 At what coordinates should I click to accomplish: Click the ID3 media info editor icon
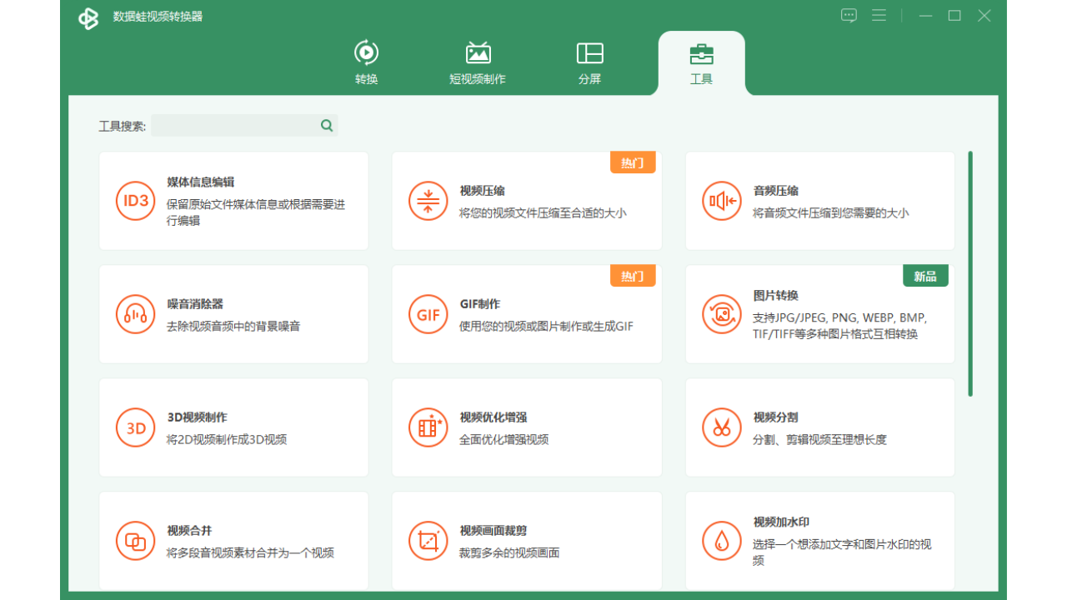[x=136, y=201]
